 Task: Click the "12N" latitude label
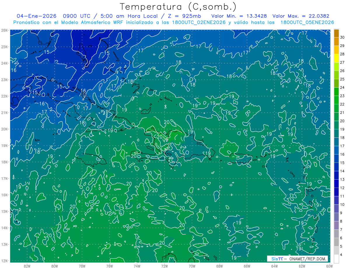[4, 261]
